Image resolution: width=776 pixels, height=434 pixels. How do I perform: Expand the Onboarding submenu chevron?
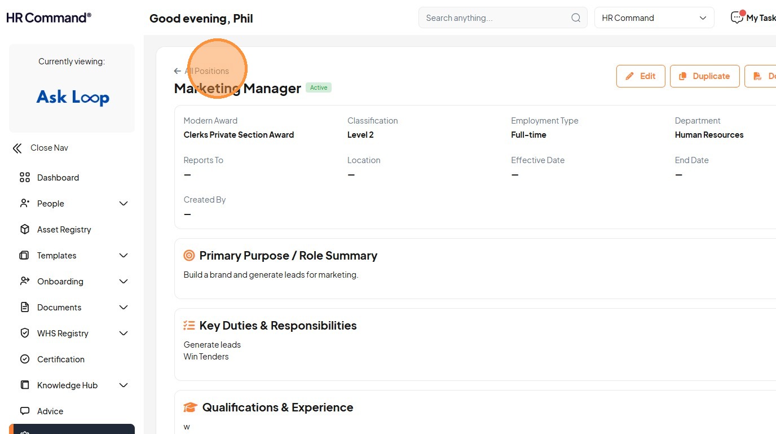coord(124,282)
